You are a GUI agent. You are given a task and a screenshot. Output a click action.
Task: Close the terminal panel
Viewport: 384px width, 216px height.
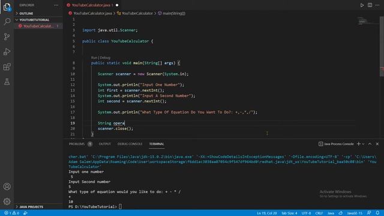pos(377,144)
